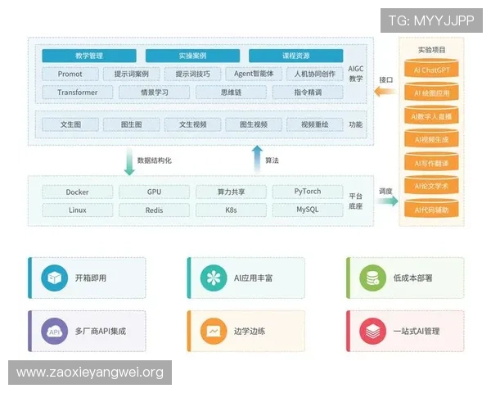Click the 接口 label text
491x393 pixels.
point(385,80)
